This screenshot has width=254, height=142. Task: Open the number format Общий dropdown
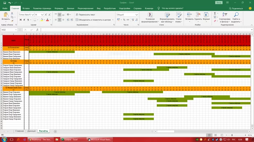pos(136,15)
